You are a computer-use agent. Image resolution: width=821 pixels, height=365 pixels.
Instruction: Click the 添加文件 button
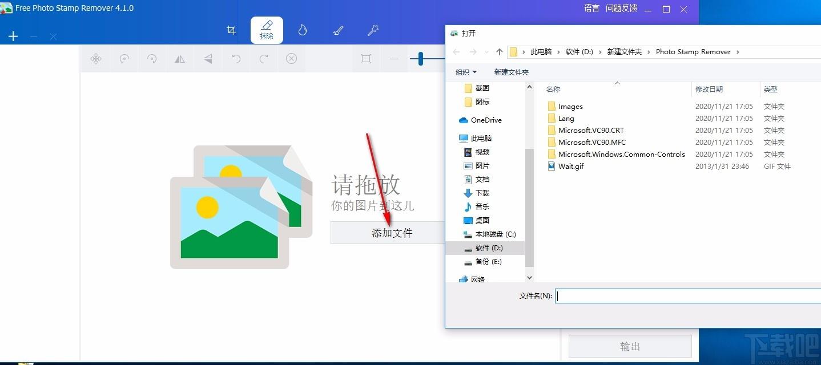pos(392,233)
